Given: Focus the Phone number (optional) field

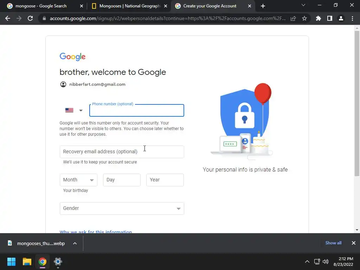Looking at the screenshot, I should [137, 110].
